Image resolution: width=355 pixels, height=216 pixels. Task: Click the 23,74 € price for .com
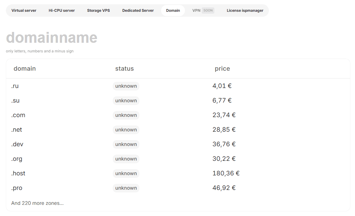pos(224,115)
